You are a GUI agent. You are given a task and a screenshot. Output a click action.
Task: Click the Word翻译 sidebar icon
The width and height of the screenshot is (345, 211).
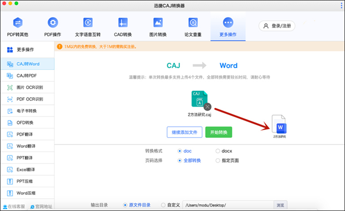10,146
